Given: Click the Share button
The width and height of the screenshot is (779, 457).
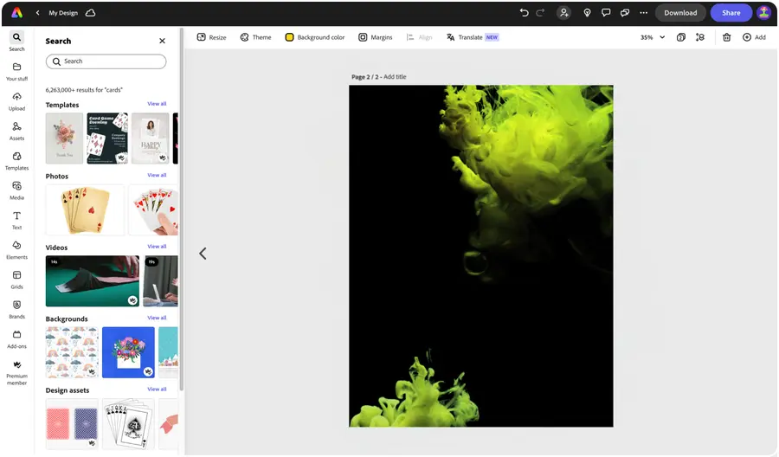Looking at the screenshot, I should click(x=731, y=13).
